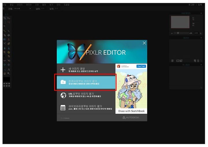Select the red Lasso tool

(x=9, y=22)
